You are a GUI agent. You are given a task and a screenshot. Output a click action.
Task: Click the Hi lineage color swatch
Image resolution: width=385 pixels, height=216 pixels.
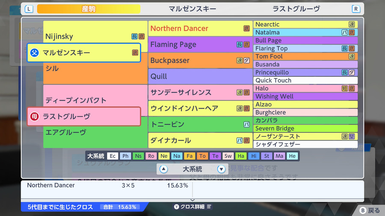coord(254,156)
